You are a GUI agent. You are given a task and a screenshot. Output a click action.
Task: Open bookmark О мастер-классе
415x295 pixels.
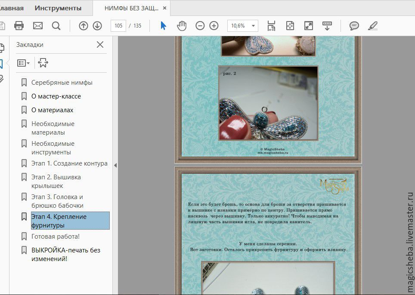(56, 96)
